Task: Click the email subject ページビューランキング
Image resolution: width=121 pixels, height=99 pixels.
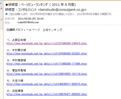Action: [x=41, y=5]
